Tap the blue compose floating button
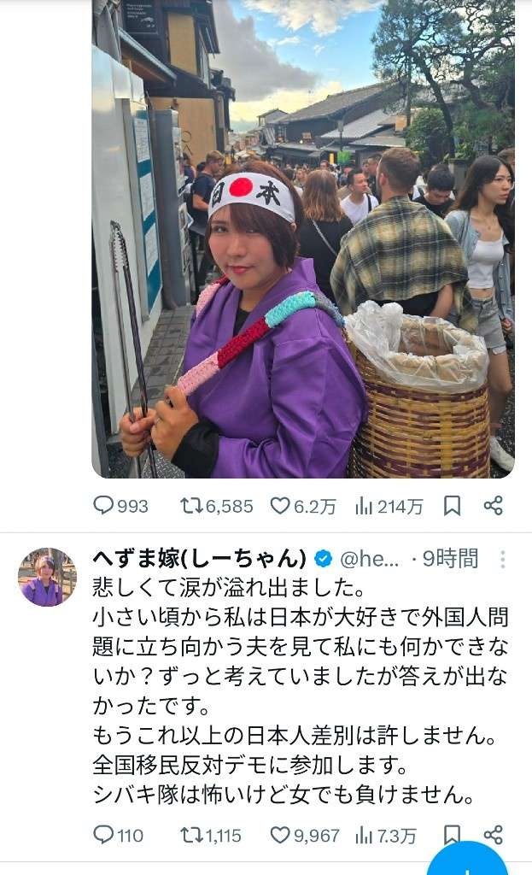This screenshot has width=532, height=875. point(467,860)
